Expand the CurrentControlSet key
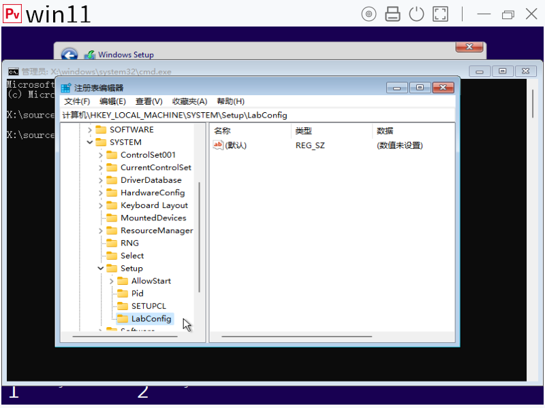Viewport: 545px width, 408px height. (100, 167)
